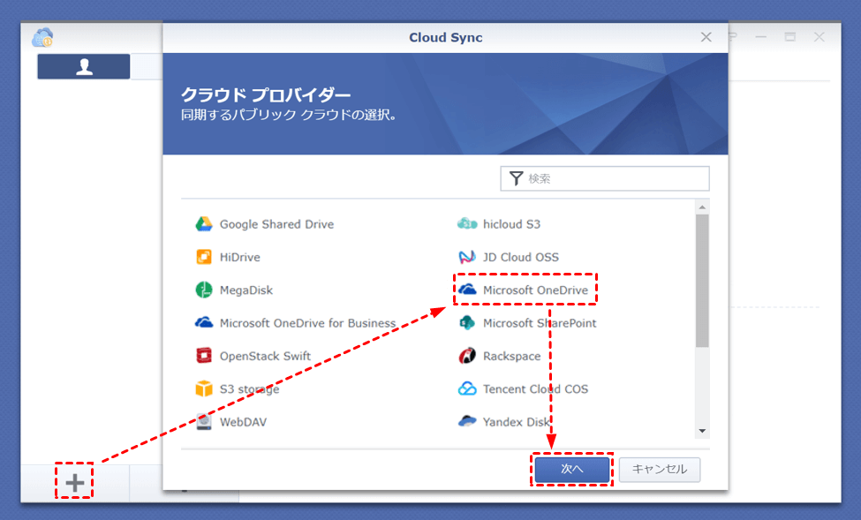This screenshot has width=861, height=520.
Task: Click the scrollbar down arrow
Action: pos(702,431)
